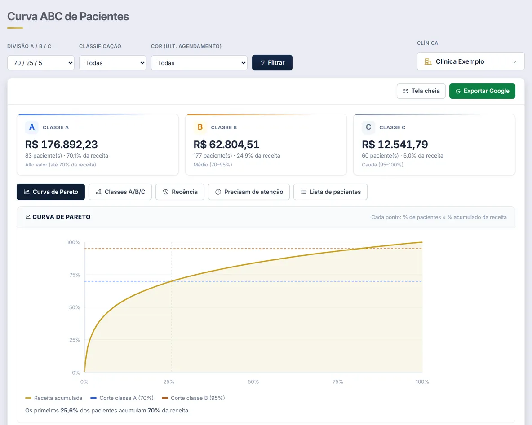The width and height of the screenshot is (532, 425).
Task: Open the Recência tab
Action: click(180, 192)
